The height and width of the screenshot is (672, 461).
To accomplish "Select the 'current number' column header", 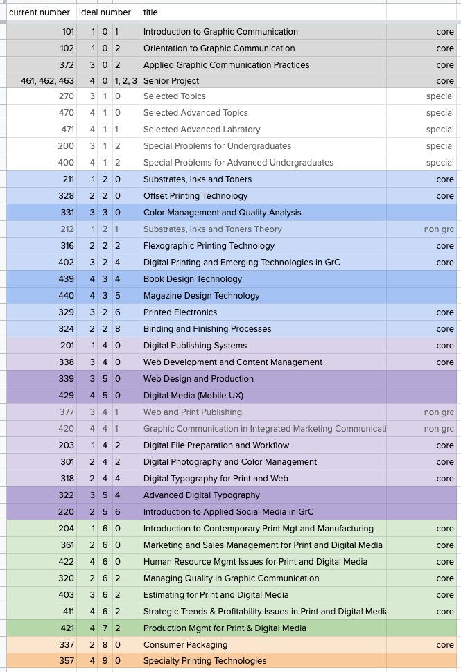I will point(42,12).
